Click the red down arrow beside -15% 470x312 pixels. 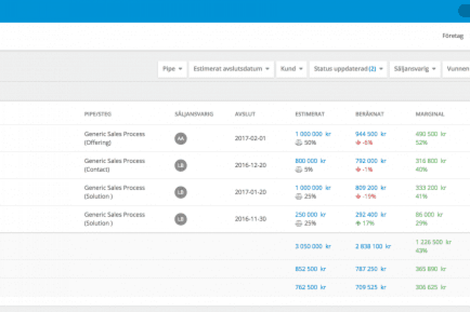click(x=358, y=196)
